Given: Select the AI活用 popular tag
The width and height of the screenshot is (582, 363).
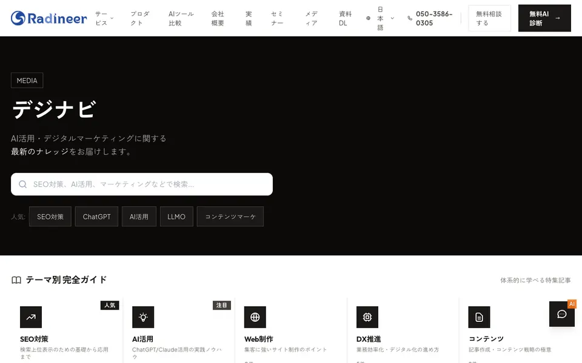Looking at the screenshot, I should coord(139,217).
